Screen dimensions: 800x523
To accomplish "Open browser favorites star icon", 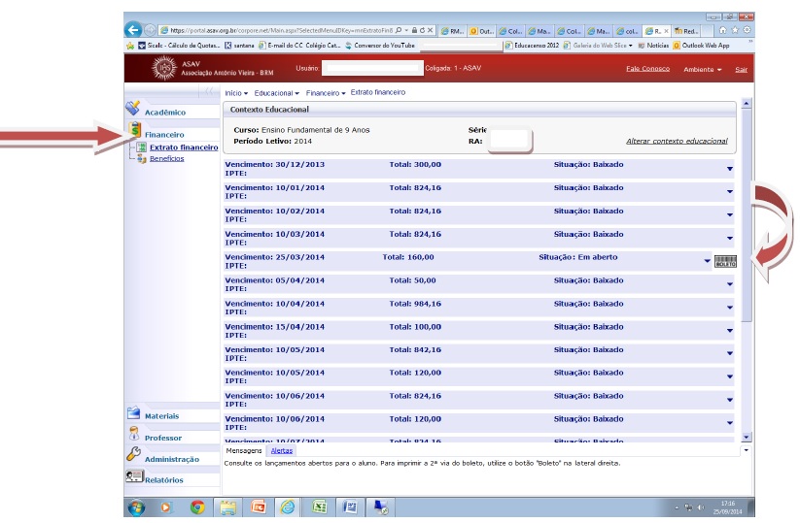I will [x=735, y=30].
